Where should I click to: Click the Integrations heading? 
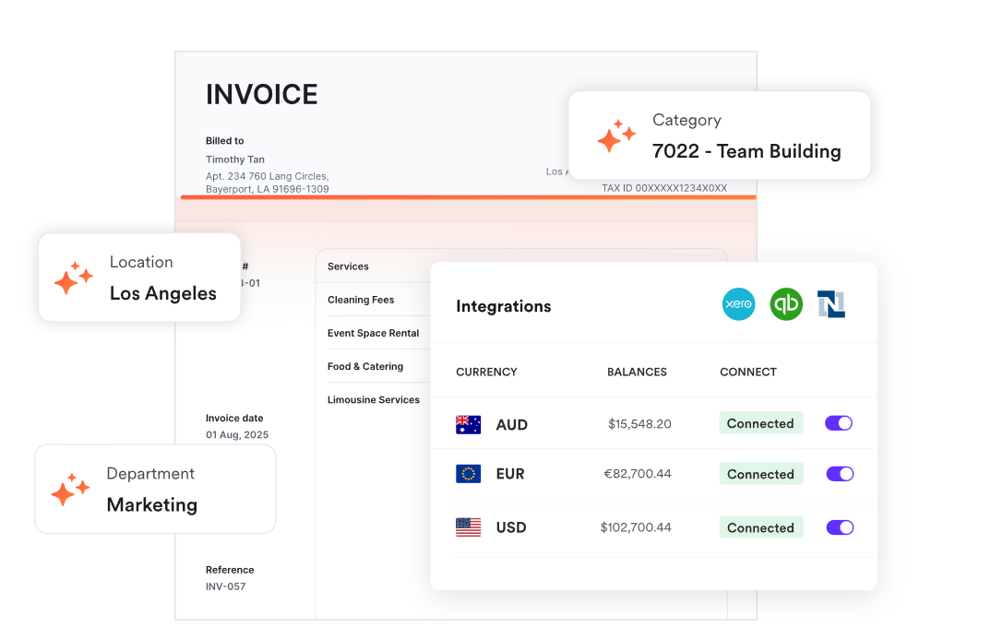coord(504,306)
